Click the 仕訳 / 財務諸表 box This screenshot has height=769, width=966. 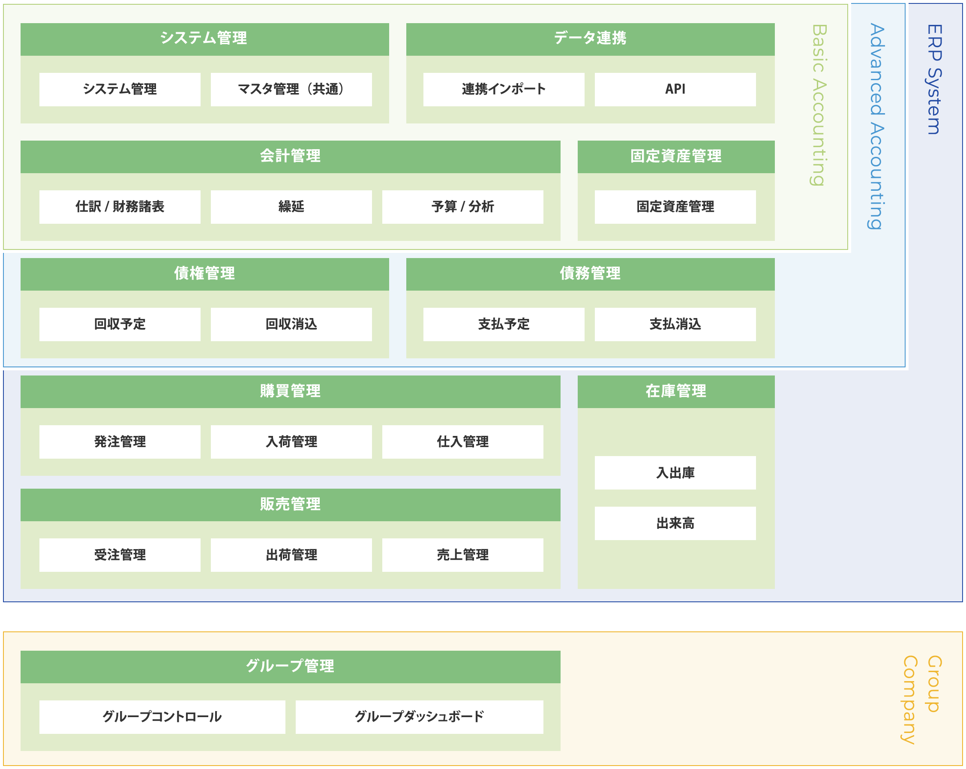[x=120, y=207]
